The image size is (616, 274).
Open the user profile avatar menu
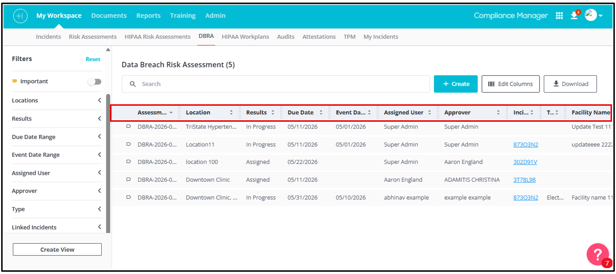(593, 15)
